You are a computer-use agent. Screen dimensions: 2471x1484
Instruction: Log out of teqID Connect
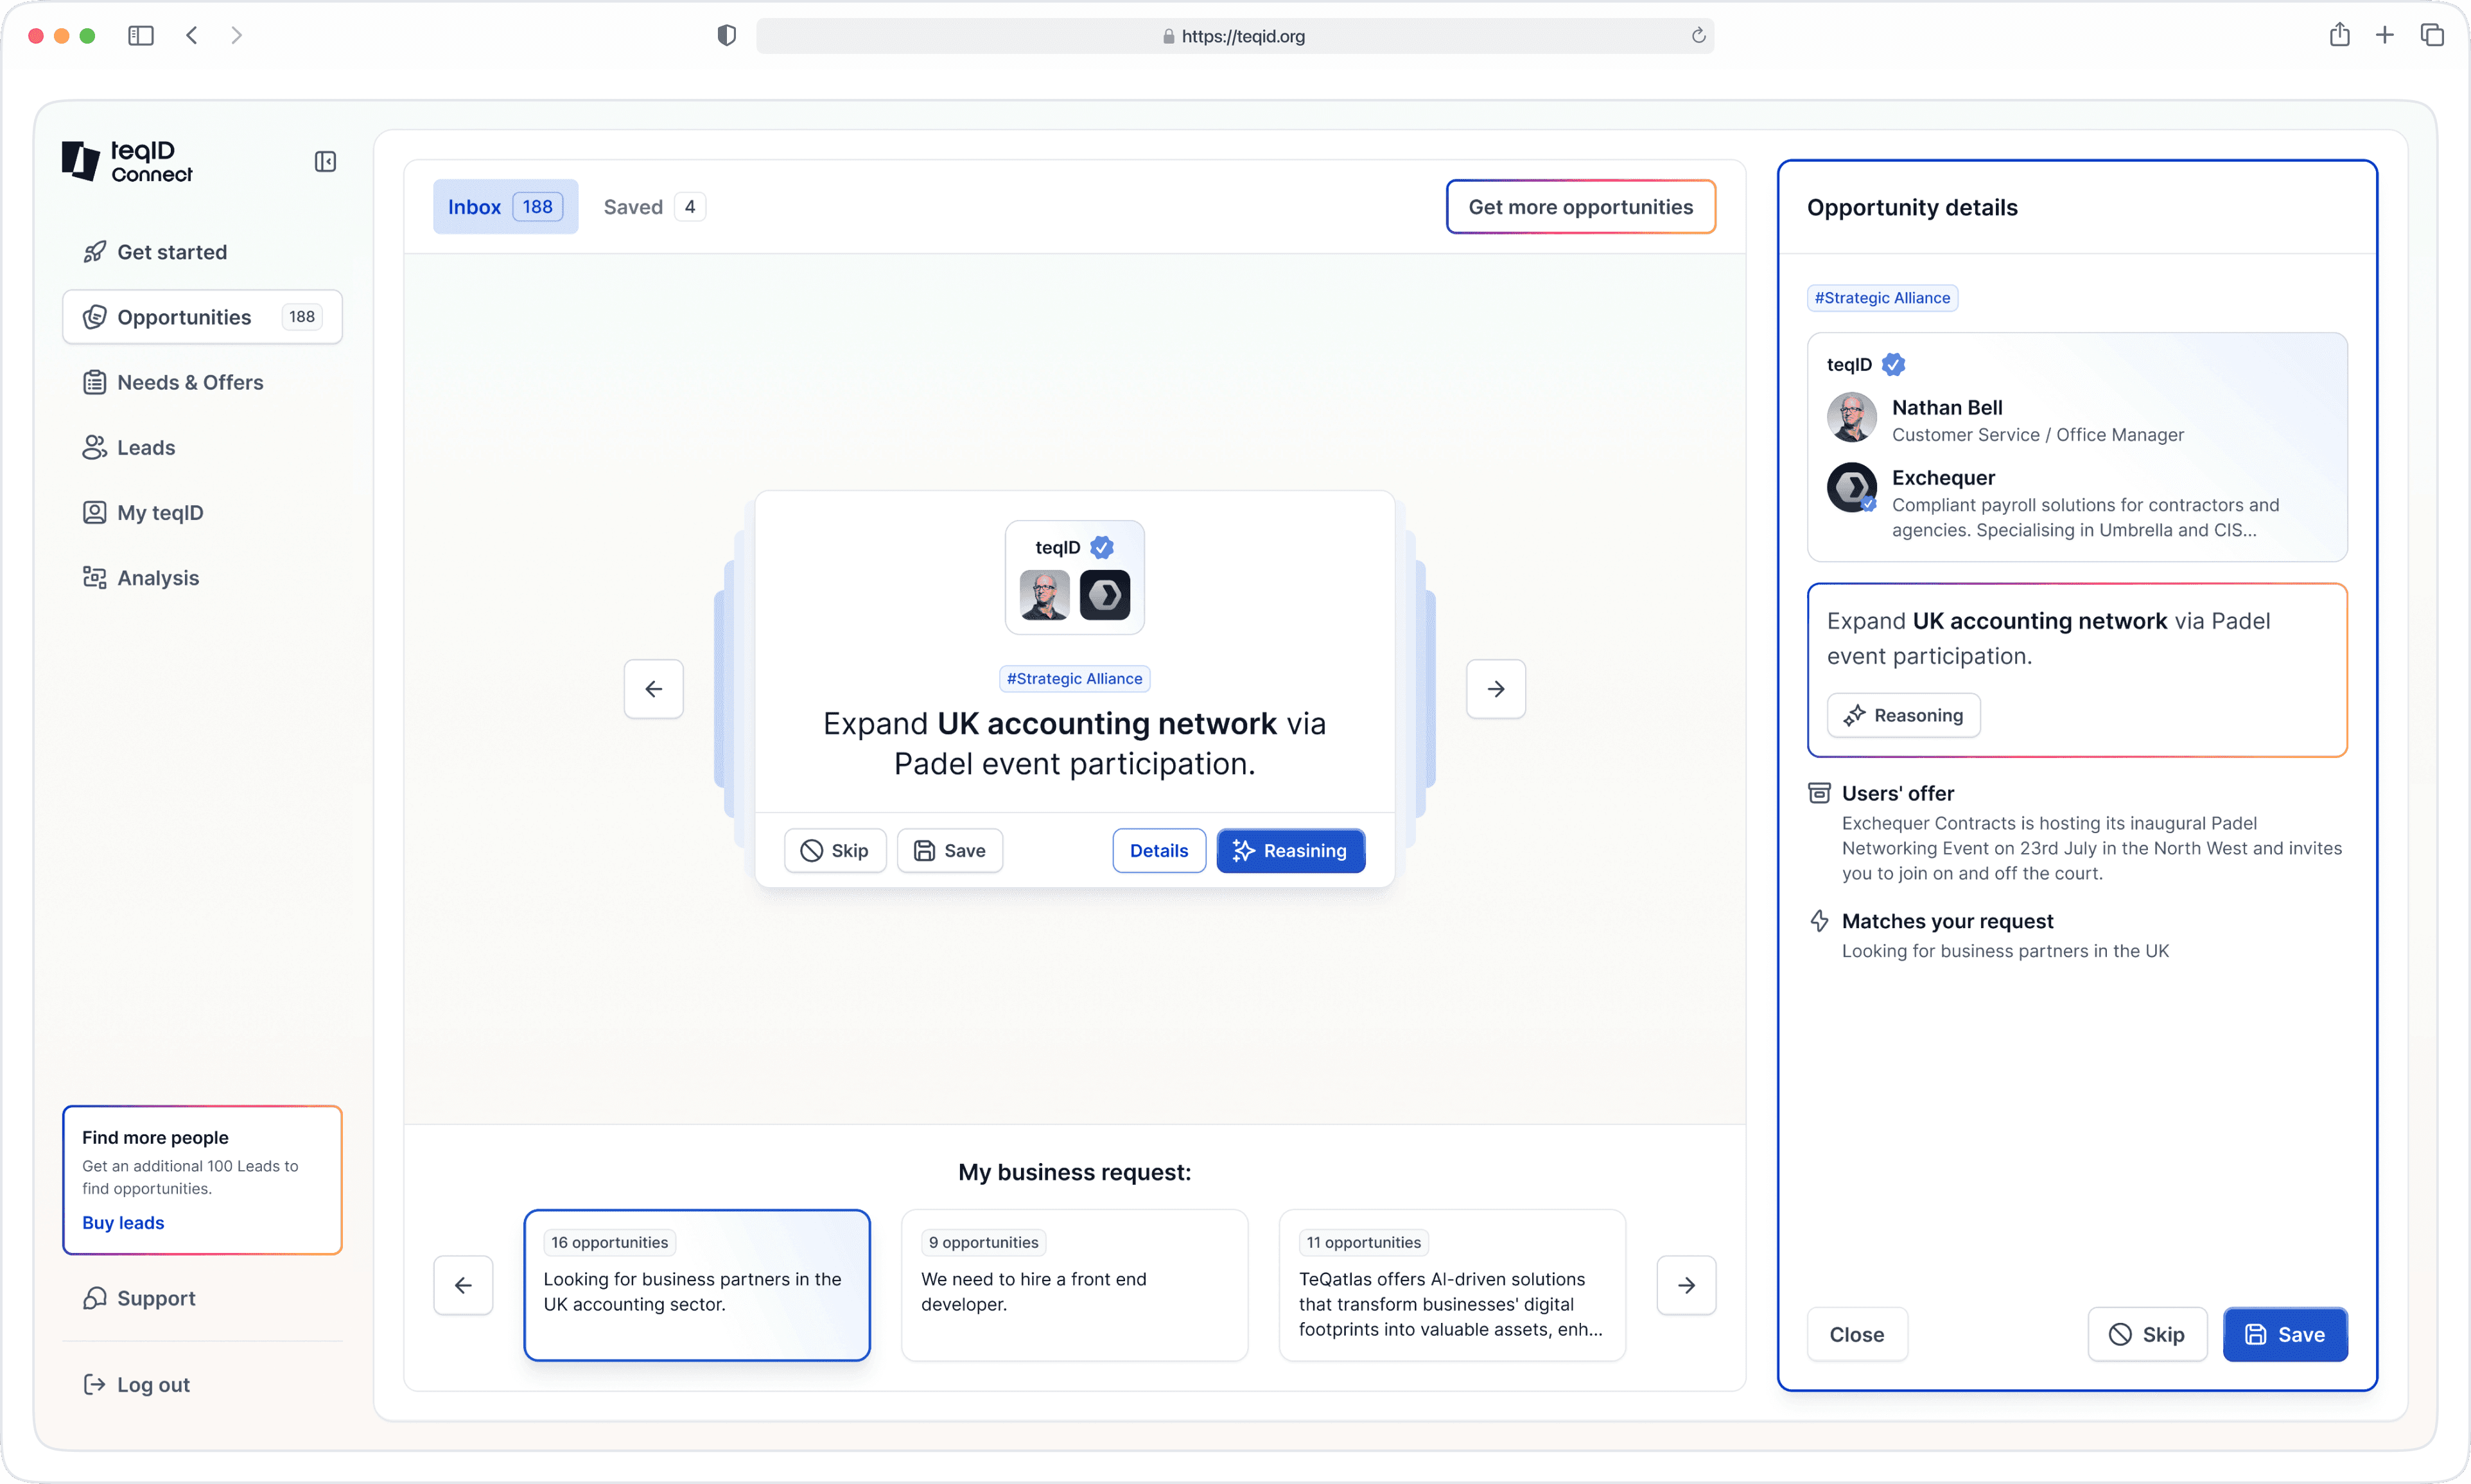(x=153, y=1384)
